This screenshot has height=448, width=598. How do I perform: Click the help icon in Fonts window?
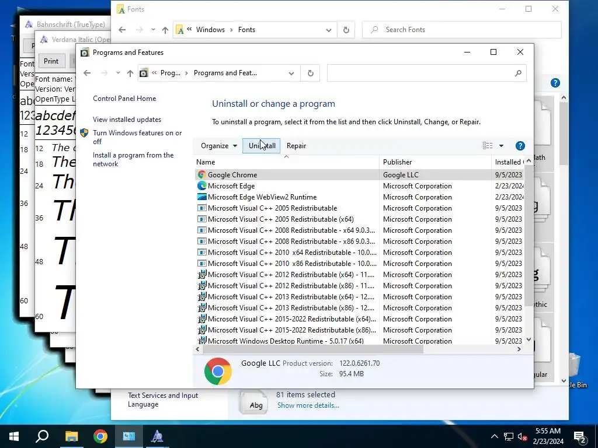pyautogui.click(x=555, y=83)
